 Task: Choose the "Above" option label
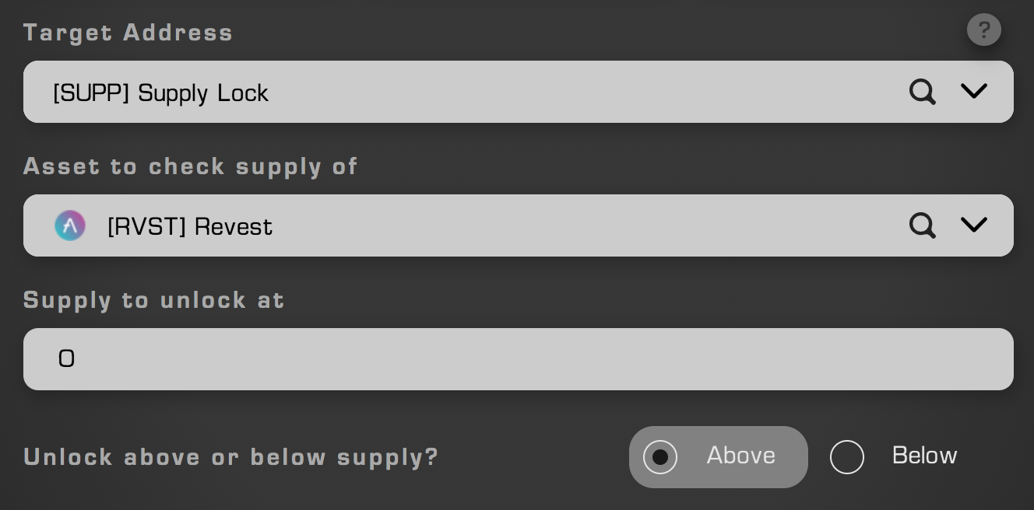click(741, 456)
